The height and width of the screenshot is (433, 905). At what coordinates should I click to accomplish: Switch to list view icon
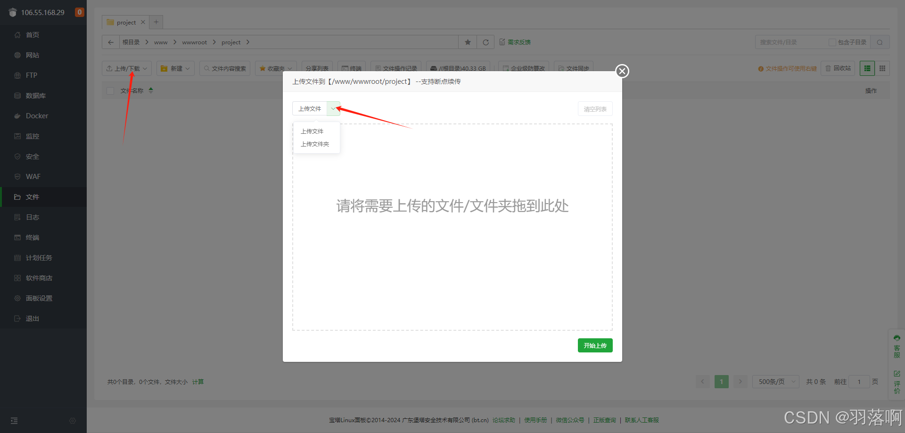(x=867, y=68)
